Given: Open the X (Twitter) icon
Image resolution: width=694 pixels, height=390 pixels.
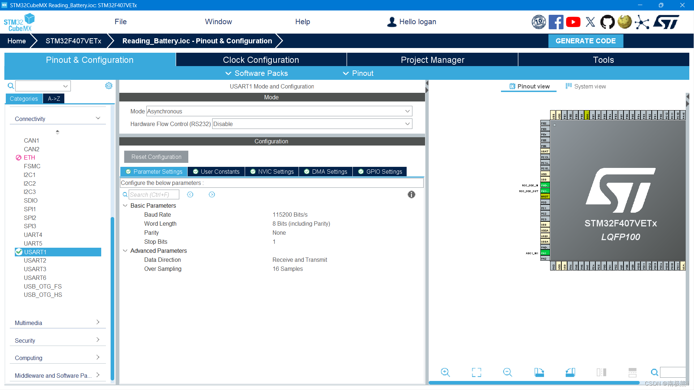Looking at the screenshot, I should tap(590, 22).
